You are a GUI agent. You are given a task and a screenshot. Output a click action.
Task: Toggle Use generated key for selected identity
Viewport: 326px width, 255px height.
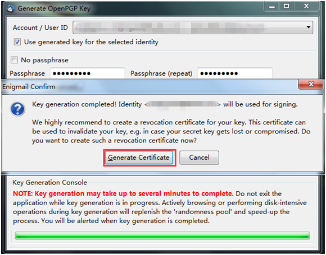[x=17, y=42]
